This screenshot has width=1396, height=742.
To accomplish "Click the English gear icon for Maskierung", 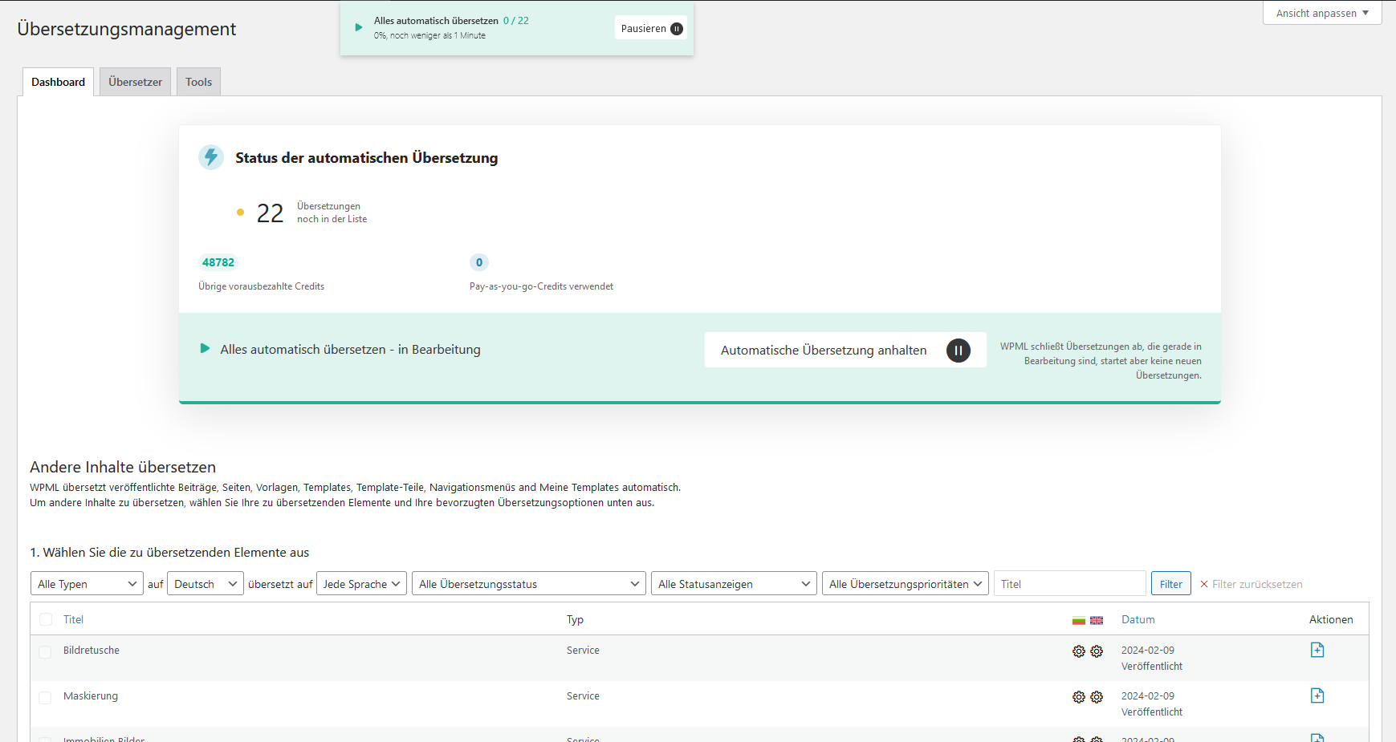I will 1097,697.
